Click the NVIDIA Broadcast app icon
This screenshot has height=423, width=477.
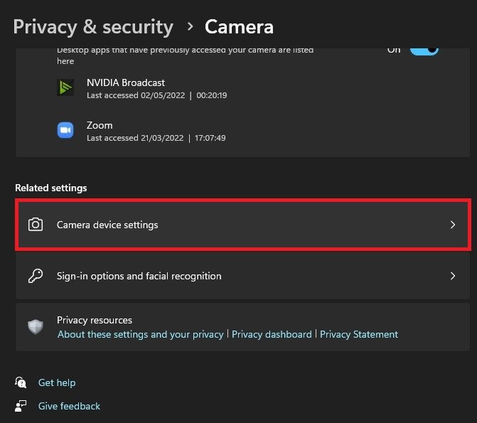pos(65,87)
